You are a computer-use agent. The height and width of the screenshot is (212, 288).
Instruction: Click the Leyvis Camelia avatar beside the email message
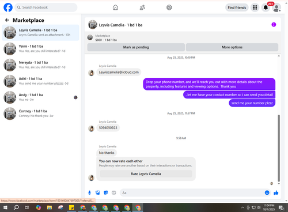point(91,73)
